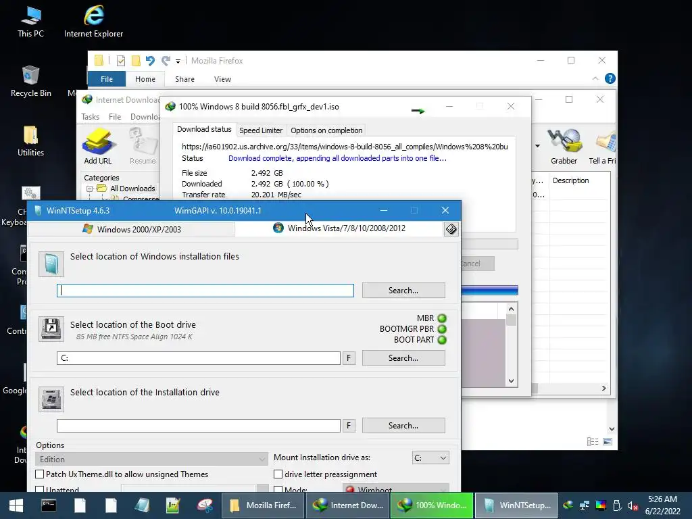This screenshot has height=519, width=692.
Task: Click the notepad checklist icon on taskbar
Action: (x=173, y=505)
